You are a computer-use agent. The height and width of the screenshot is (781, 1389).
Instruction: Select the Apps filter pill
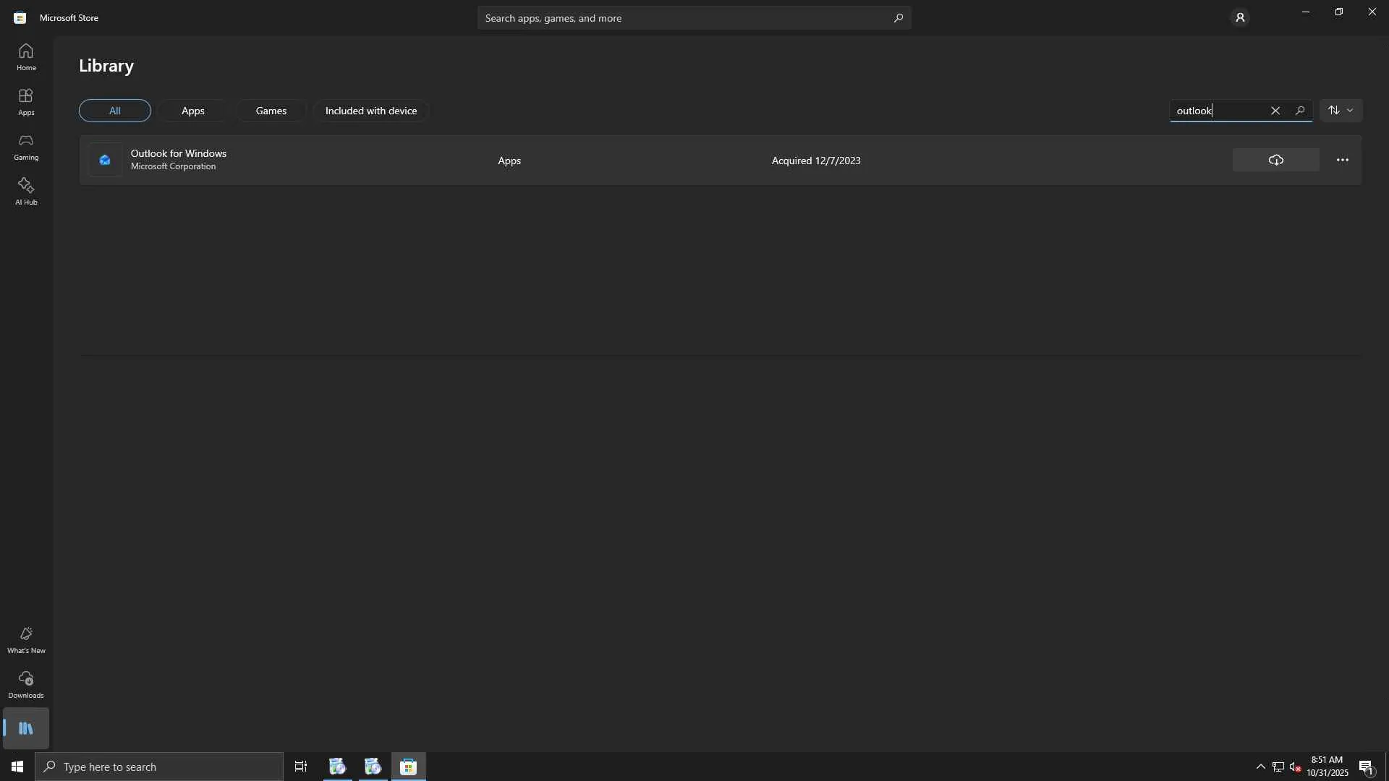192,111
